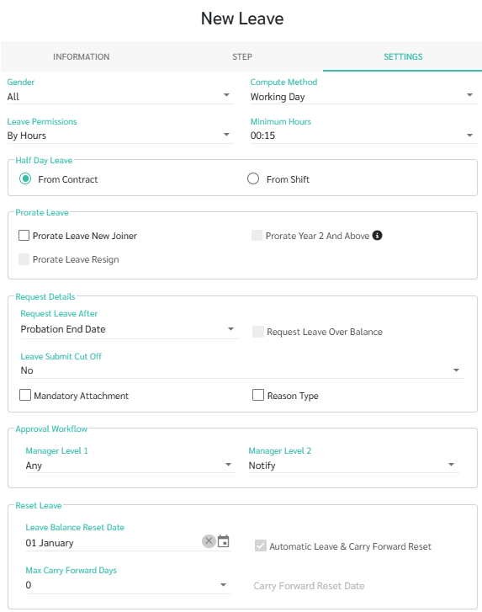Check the Reason Type box
The image size is (482, 612).
(x=257, y=395)
